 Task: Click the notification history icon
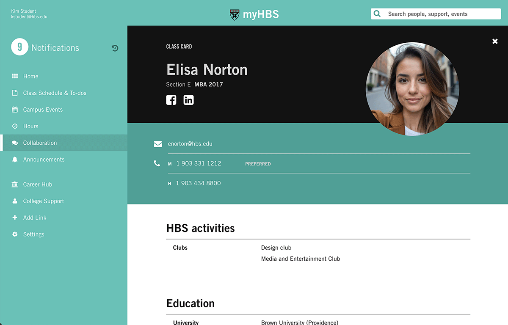[x=115, y=48]
